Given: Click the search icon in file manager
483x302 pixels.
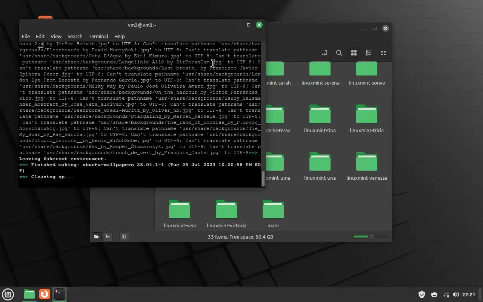Looking at the screenshot, I should pyautogui.click(x=339, y=53).
